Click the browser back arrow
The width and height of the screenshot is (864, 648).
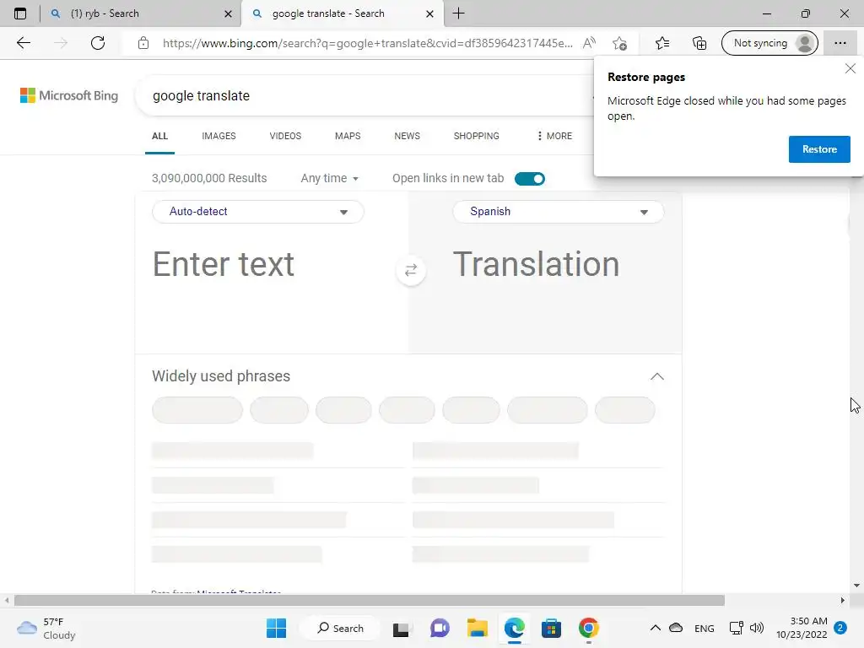coord(24,43)
